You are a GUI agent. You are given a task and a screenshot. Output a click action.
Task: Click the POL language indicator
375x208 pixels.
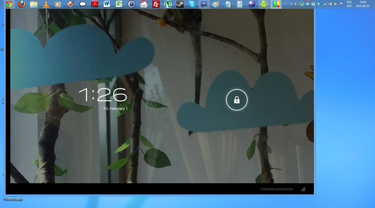pyautogui.click(x=349, y=2)
